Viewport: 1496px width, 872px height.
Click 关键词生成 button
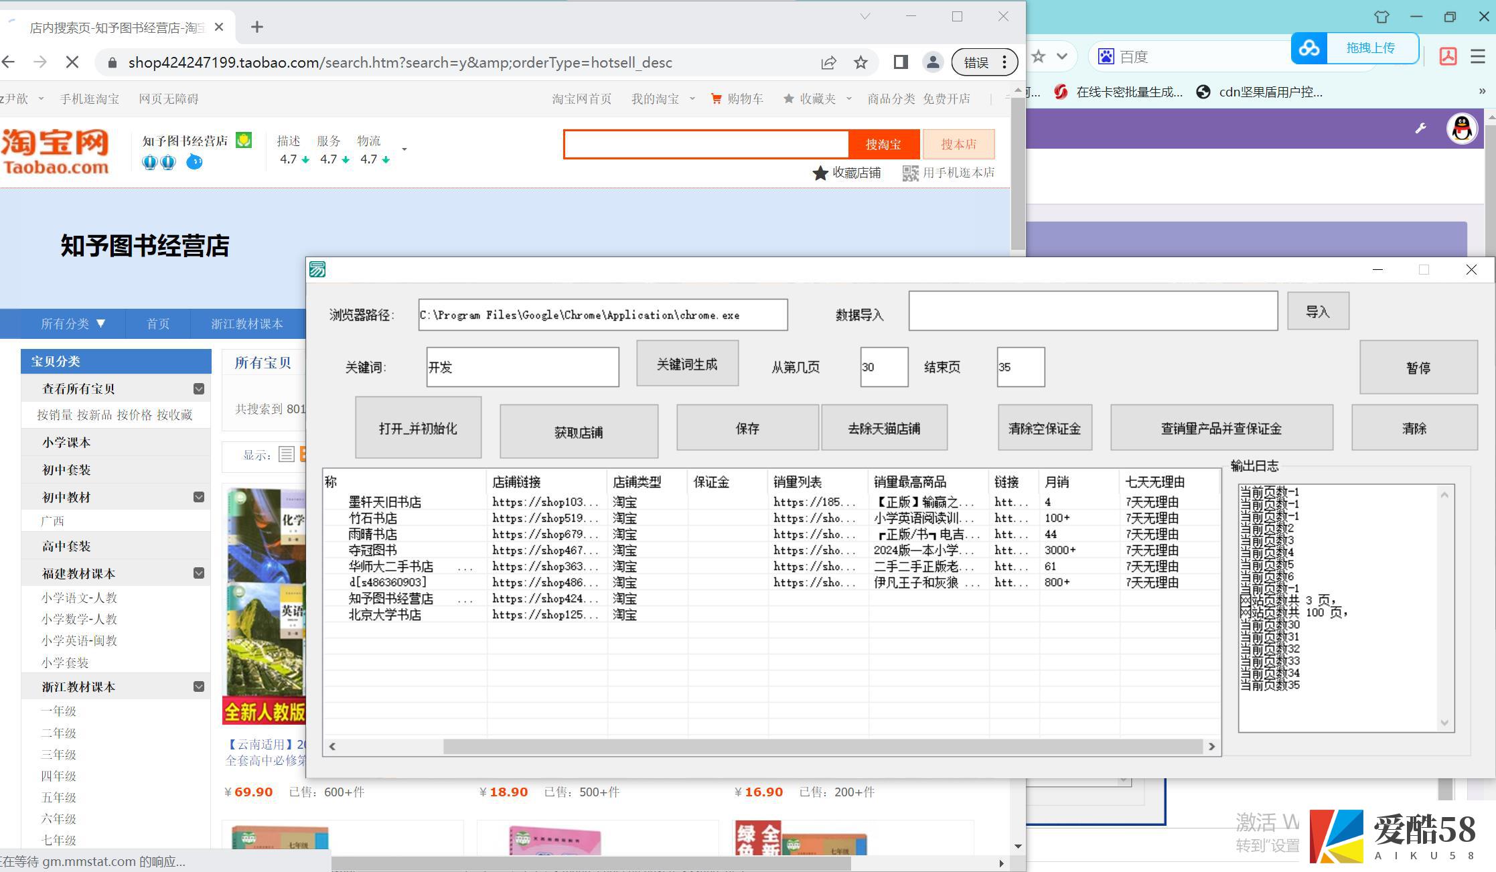687,364
